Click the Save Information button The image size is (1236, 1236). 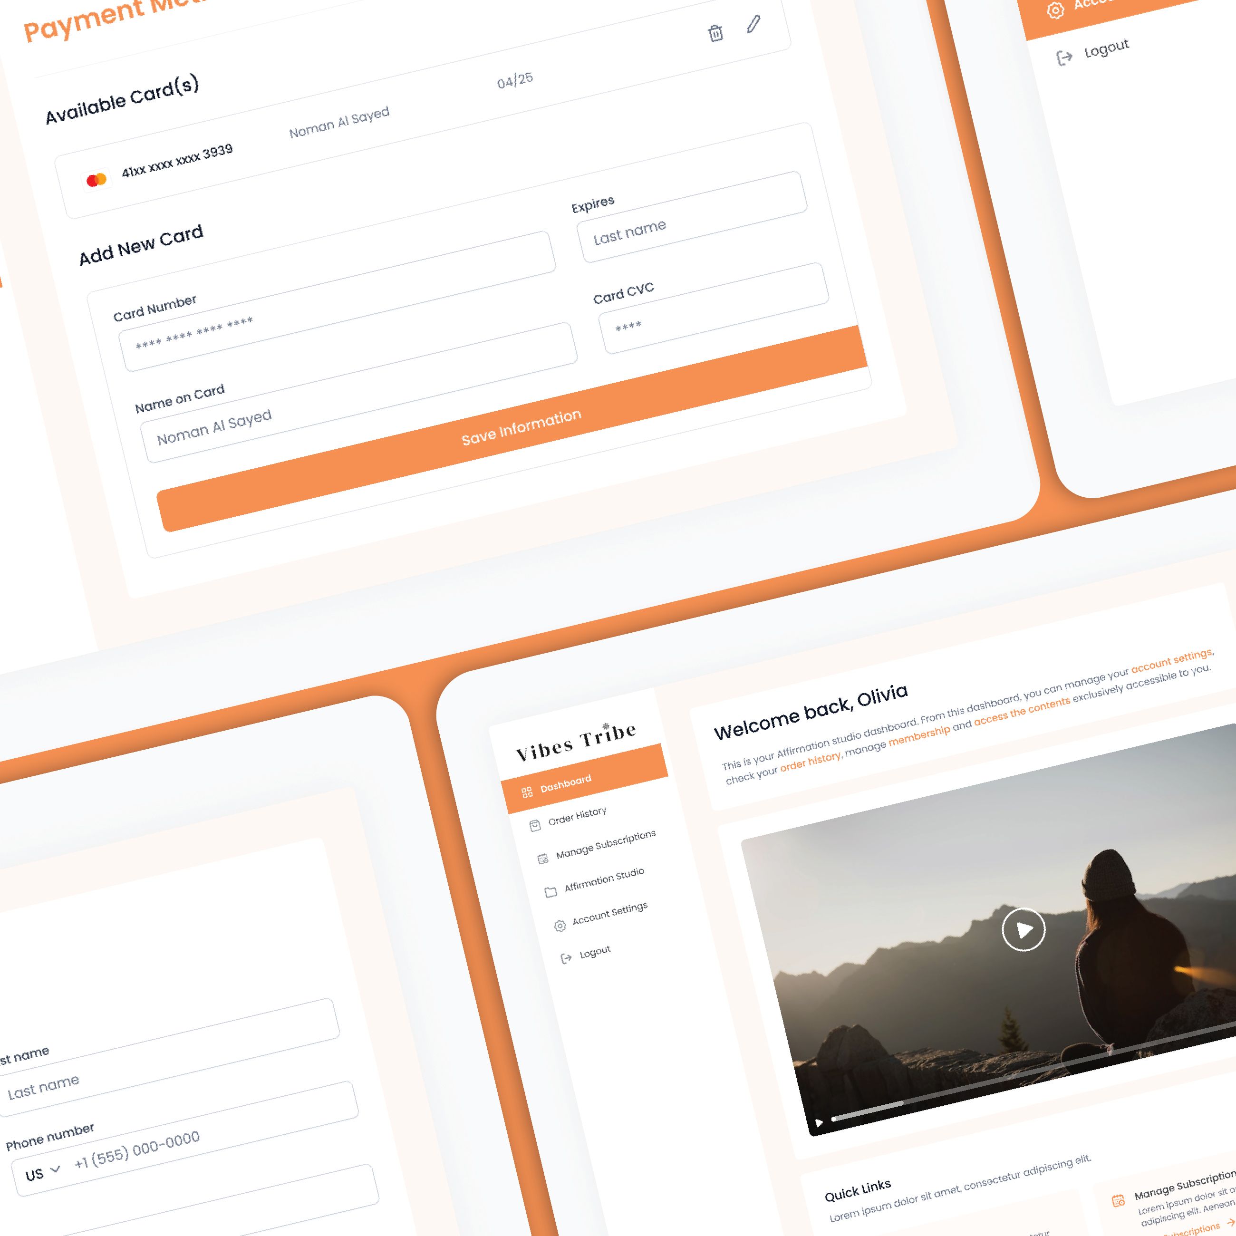coord(512,429)
